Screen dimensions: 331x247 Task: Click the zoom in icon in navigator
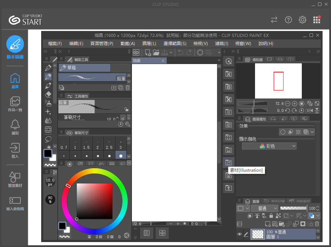click(295, 104)
